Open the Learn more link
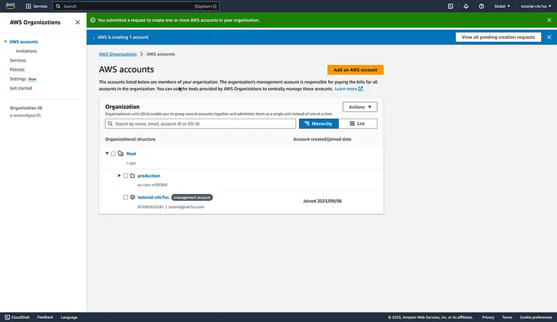 click(349, 89)
